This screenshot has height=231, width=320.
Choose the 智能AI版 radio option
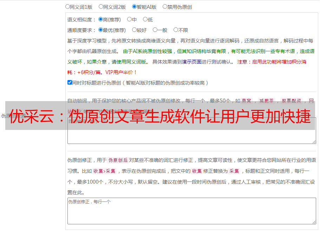(x=134, y=7)
